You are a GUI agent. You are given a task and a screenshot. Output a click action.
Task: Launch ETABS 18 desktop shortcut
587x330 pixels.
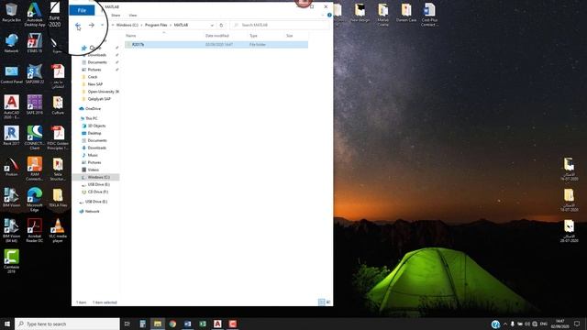coord(35,43)
